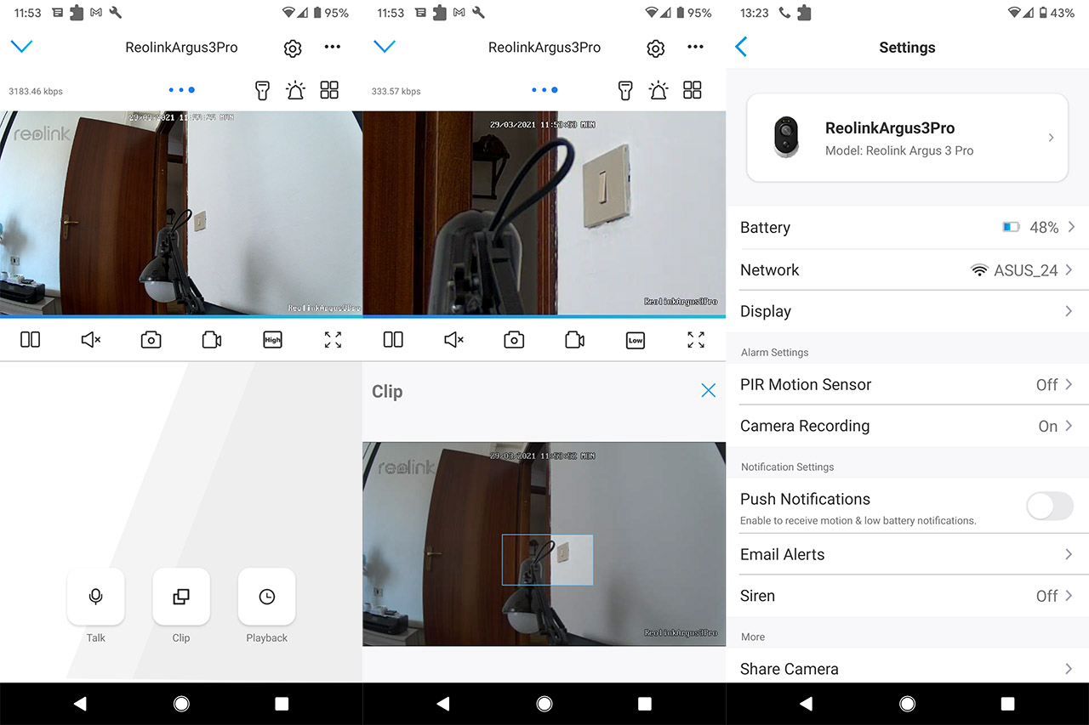Pause live stream in the Clip screen toolbar
Image resolution: width=1089 pixels, height=725 pixels.
click(393, 340)
